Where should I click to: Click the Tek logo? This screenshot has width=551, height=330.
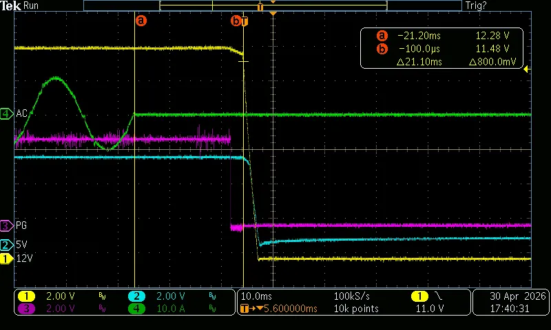pyautogui.click(x=10, y=5)
